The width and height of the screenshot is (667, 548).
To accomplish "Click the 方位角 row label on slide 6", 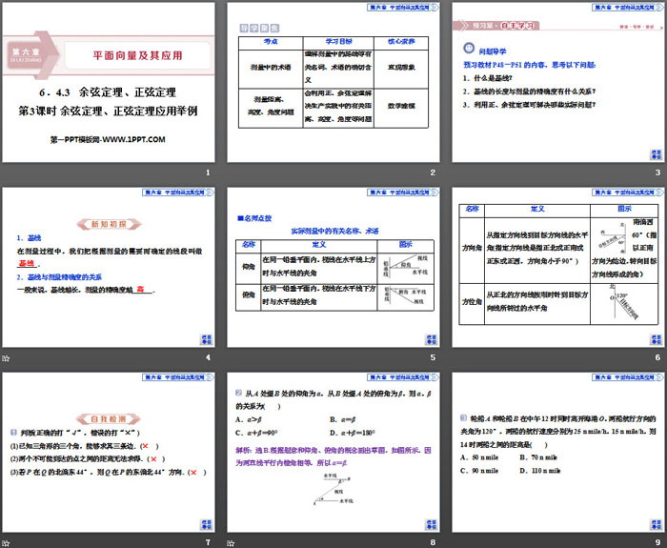I will tap(472, 301).
